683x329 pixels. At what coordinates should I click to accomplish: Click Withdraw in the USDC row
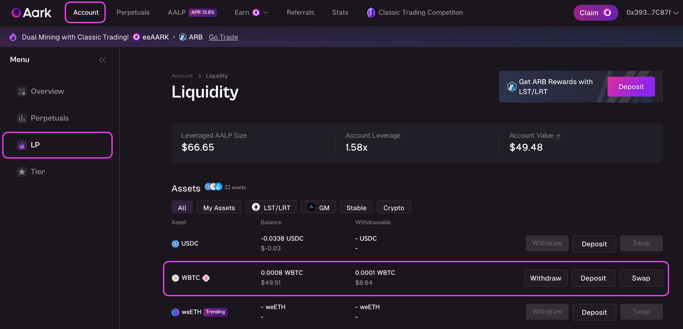[x=547, y=243]
